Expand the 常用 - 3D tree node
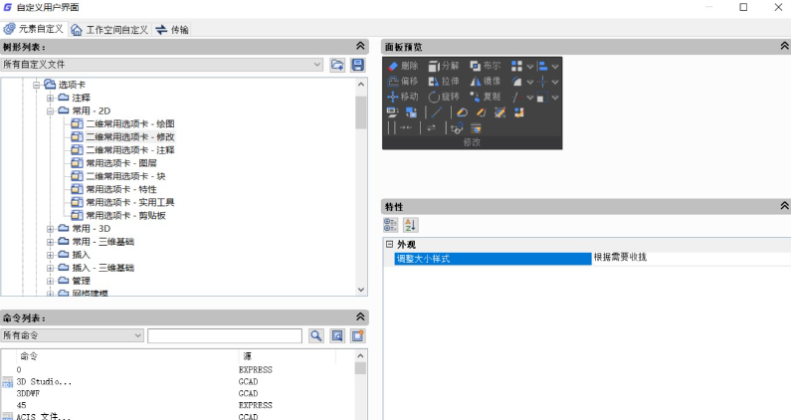 pyautogui.click(x=50, y=229)
